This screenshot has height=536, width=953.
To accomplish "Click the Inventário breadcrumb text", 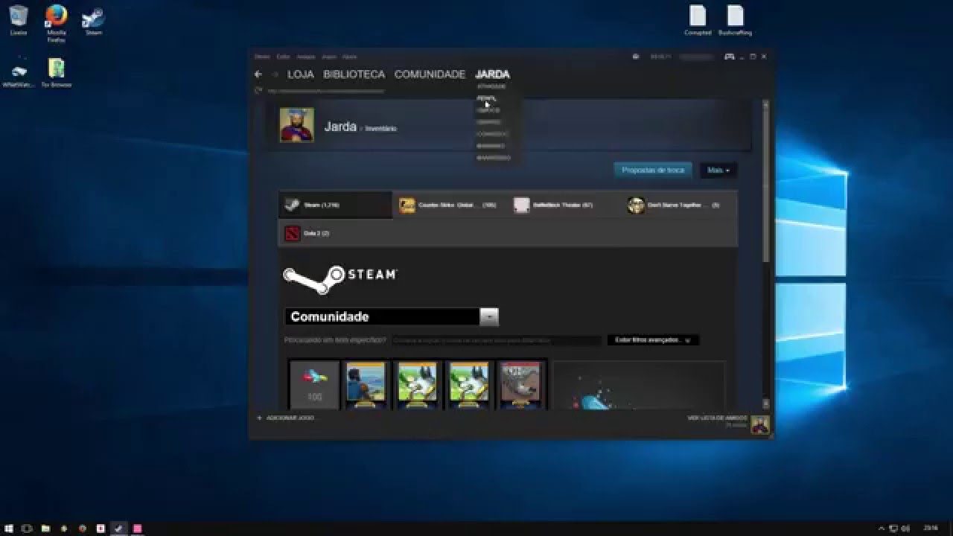I will (380, 129).
